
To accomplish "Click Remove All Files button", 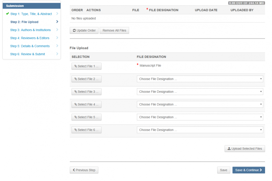I will point(114,30).
